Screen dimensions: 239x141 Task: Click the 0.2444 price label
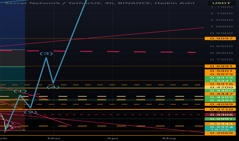(220, 124)
